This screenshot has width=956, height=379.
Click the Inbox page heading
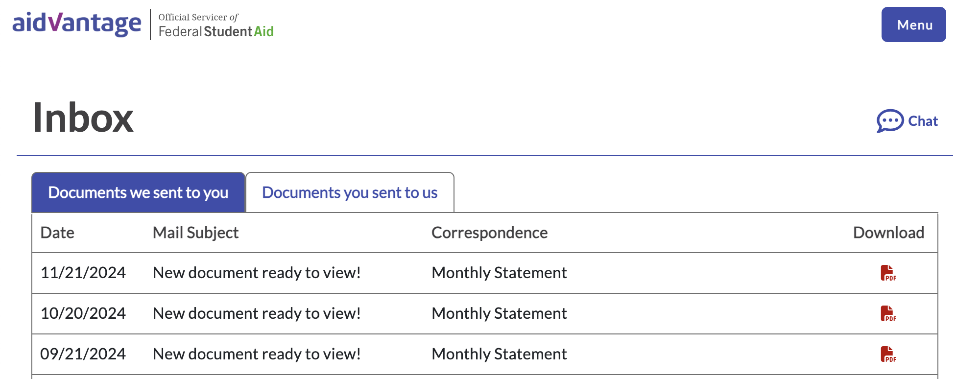tap(83, 118)
